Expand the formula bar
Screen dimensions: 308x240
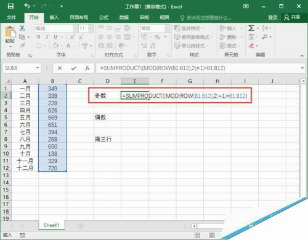pos(302,68)
